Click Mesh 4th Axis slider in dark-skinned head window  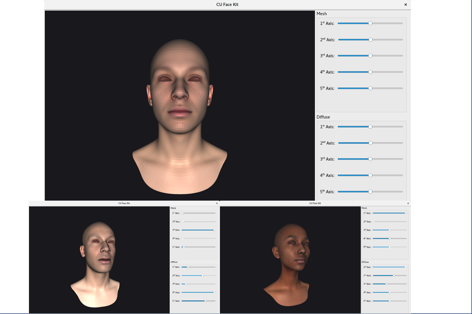tap(390, 239)
